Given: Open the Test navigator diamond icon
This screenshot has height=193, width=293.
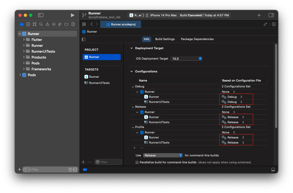Looking at the screenshot, I should [54, 24].
